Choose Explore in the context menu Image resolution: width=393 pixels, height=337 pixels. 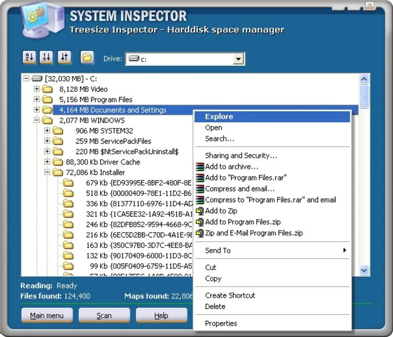click(x=272, y=117)
